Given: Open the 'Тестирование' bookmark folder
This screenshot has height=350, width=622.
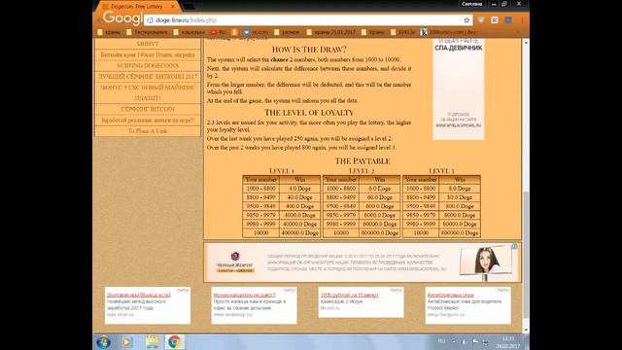Looking at the screenshot, I should (x=147, y=32).
